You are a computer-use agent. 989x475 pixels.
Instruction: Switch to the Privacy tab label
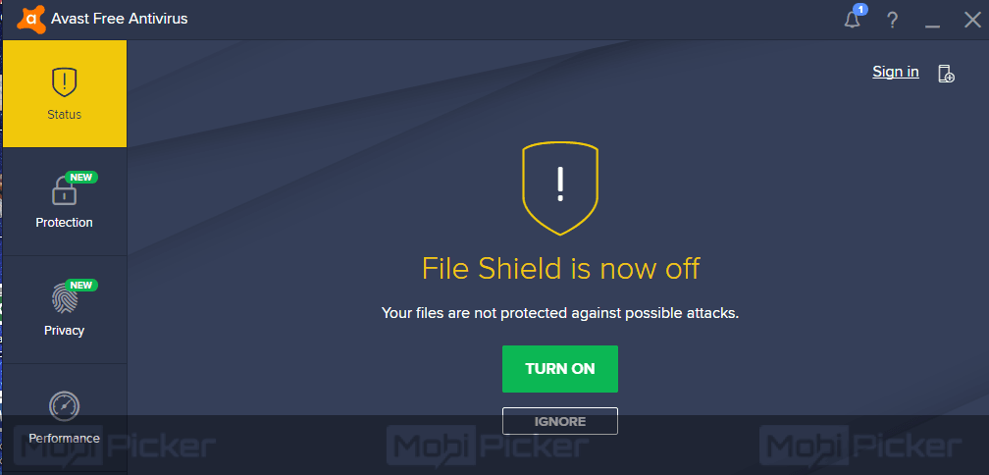65,331
